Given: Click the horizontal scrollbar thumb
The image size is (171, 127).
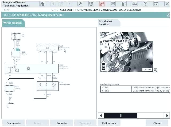Looking at the screenshot, I should click(x=121, y=116).
